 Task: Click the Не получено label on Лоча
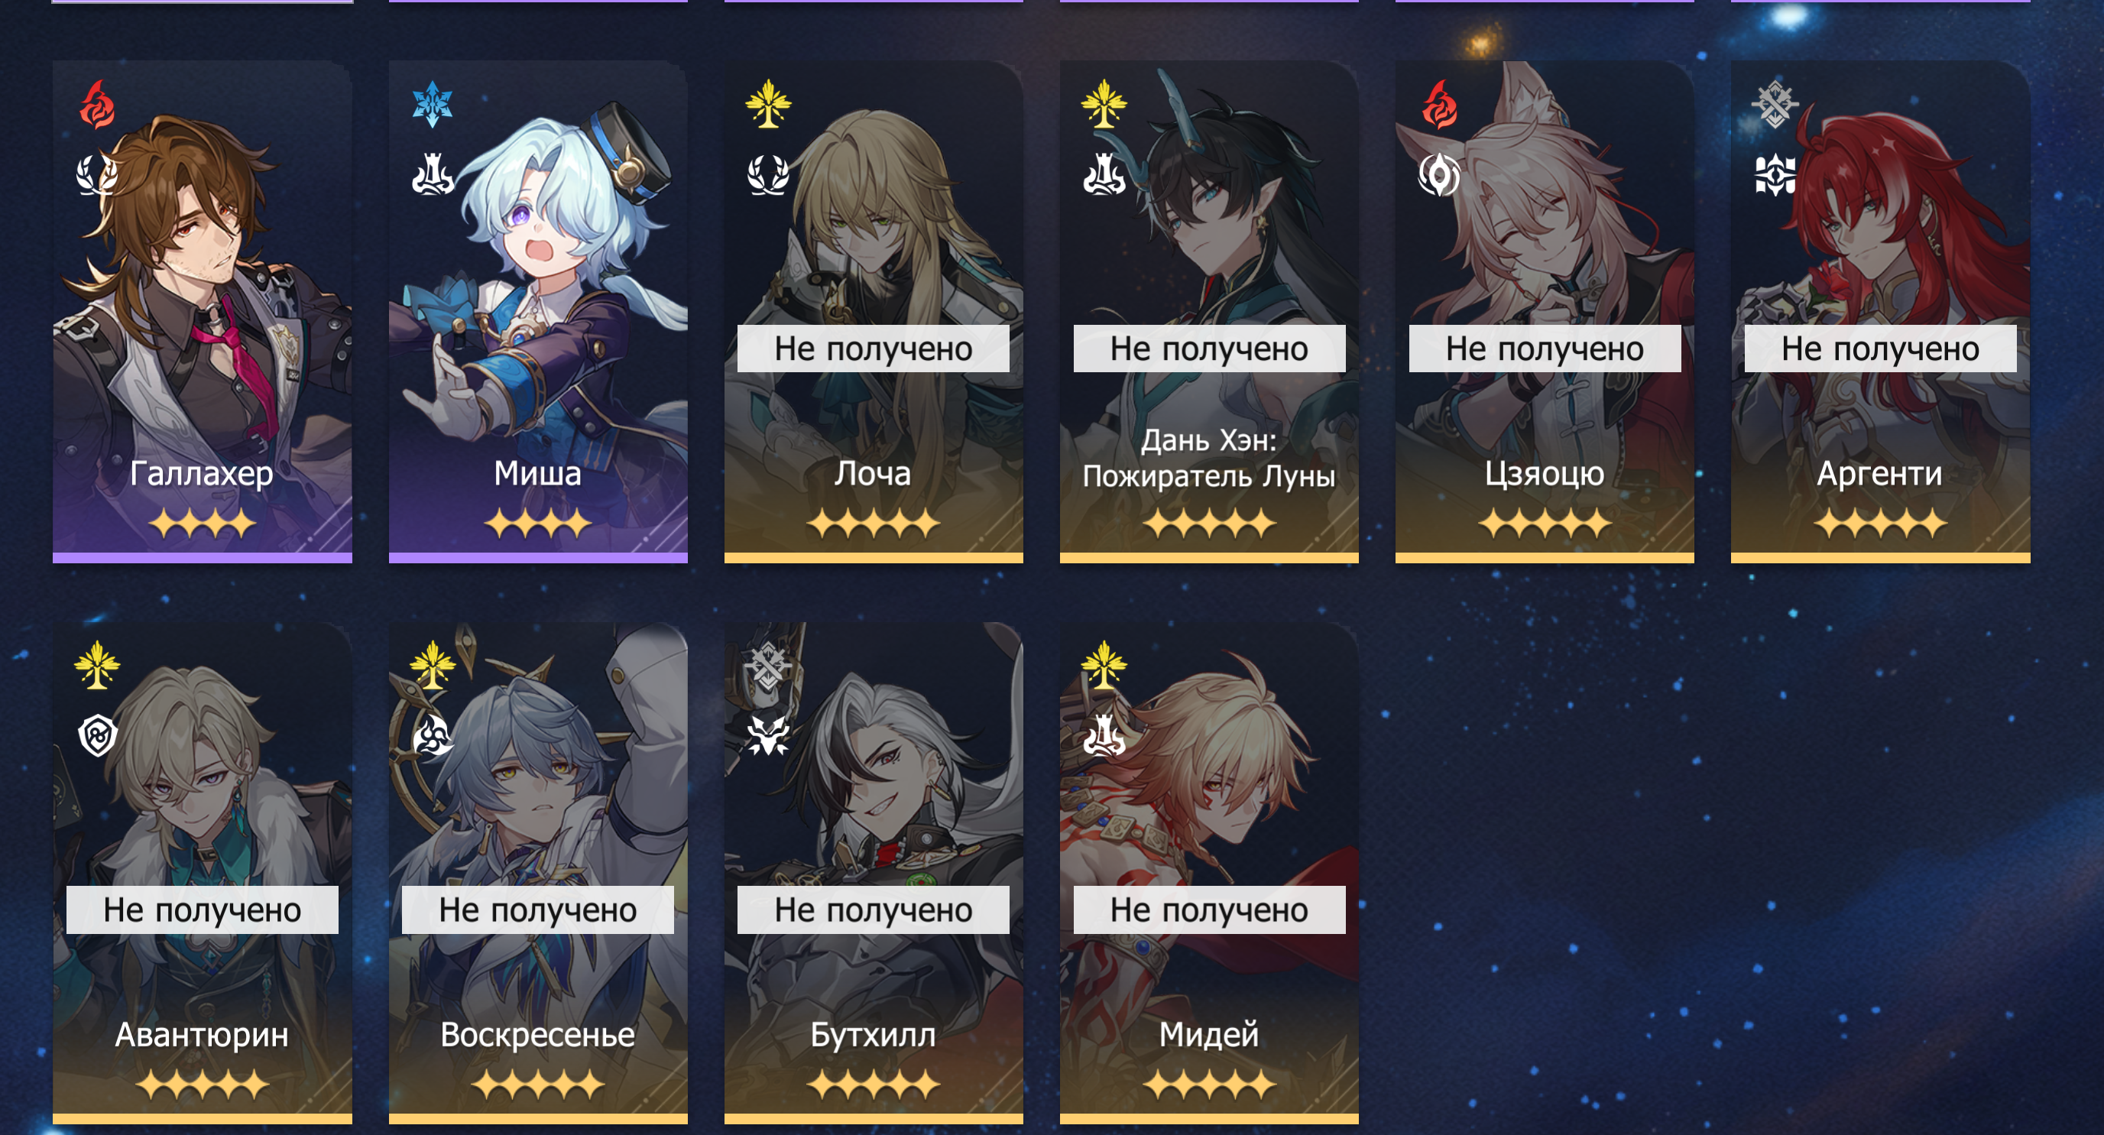click(x=873, y=349)
